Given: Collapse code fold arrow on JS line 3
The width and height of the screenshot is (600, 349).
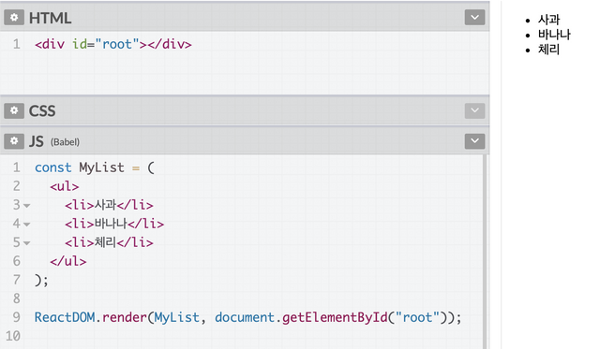Looking at the screenshot, I should tap(27, 206).
